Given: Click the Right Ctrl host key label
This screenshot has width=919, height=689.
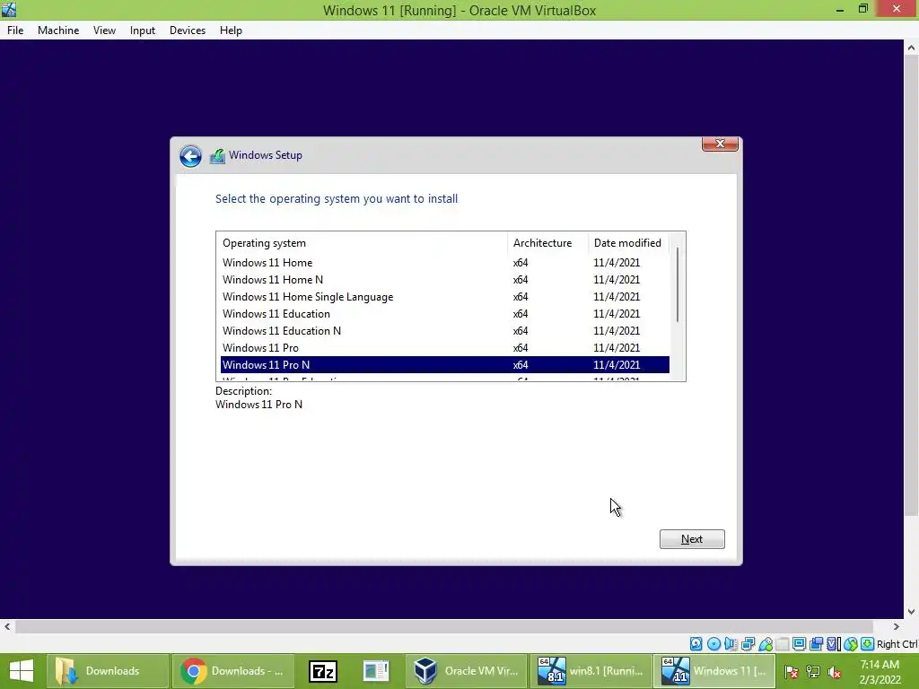Looking at the screenshot, I should coord(897,644).
